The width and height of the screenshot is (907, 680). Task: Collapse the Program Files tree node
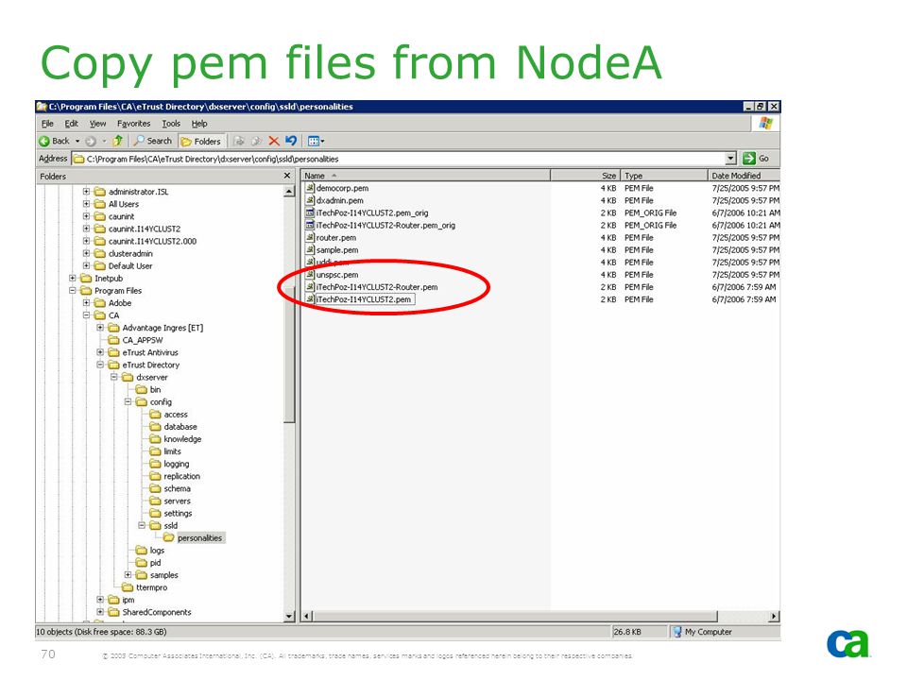click(73, 290)
